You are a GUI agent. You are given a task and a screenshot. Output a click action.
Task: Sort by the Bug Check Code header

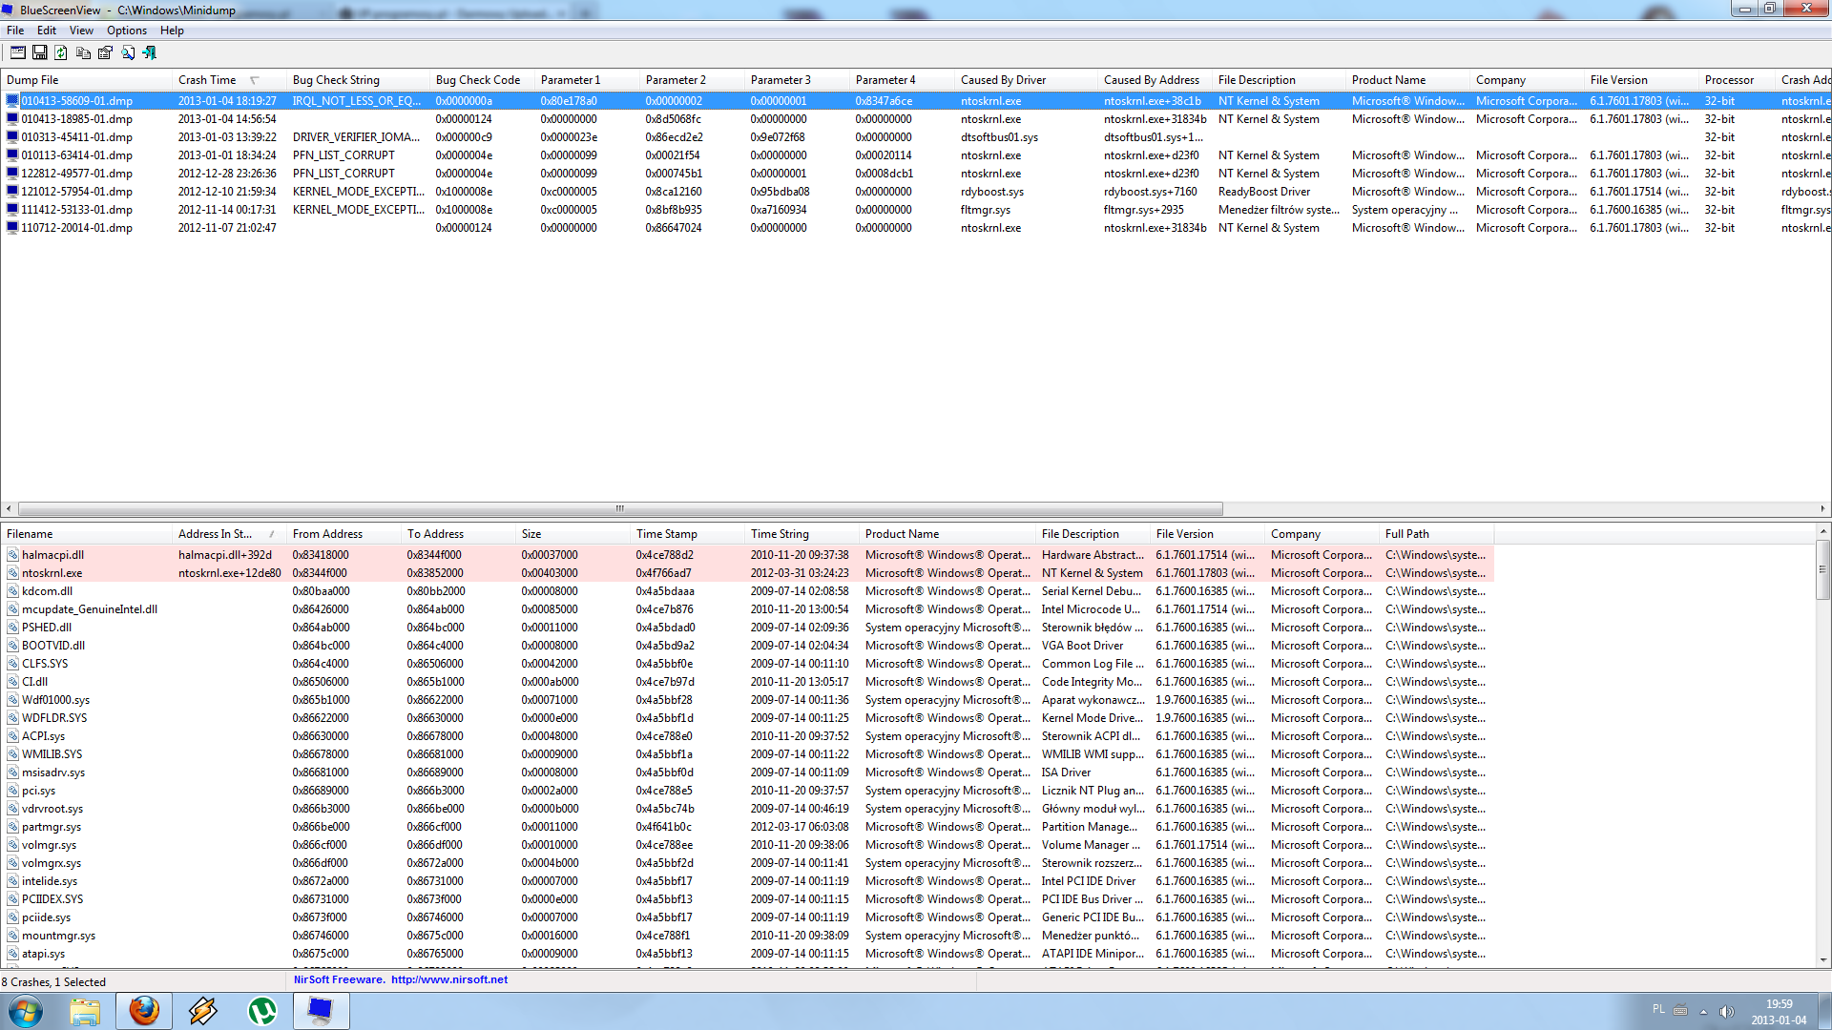tap(482, 80)
